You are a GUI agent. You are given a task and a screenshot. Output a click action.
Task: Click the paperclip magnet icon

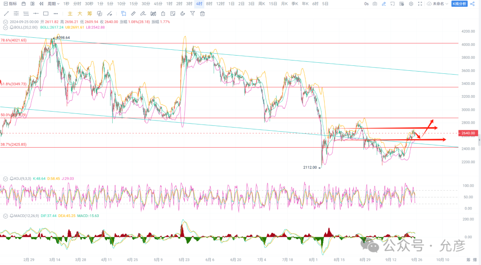point(183,13)
